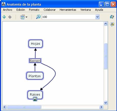This screenshot has width=117, height=111.
Task: Click the views window icon in toolbar
Action: pyautogui.click(x=23, y=17)
